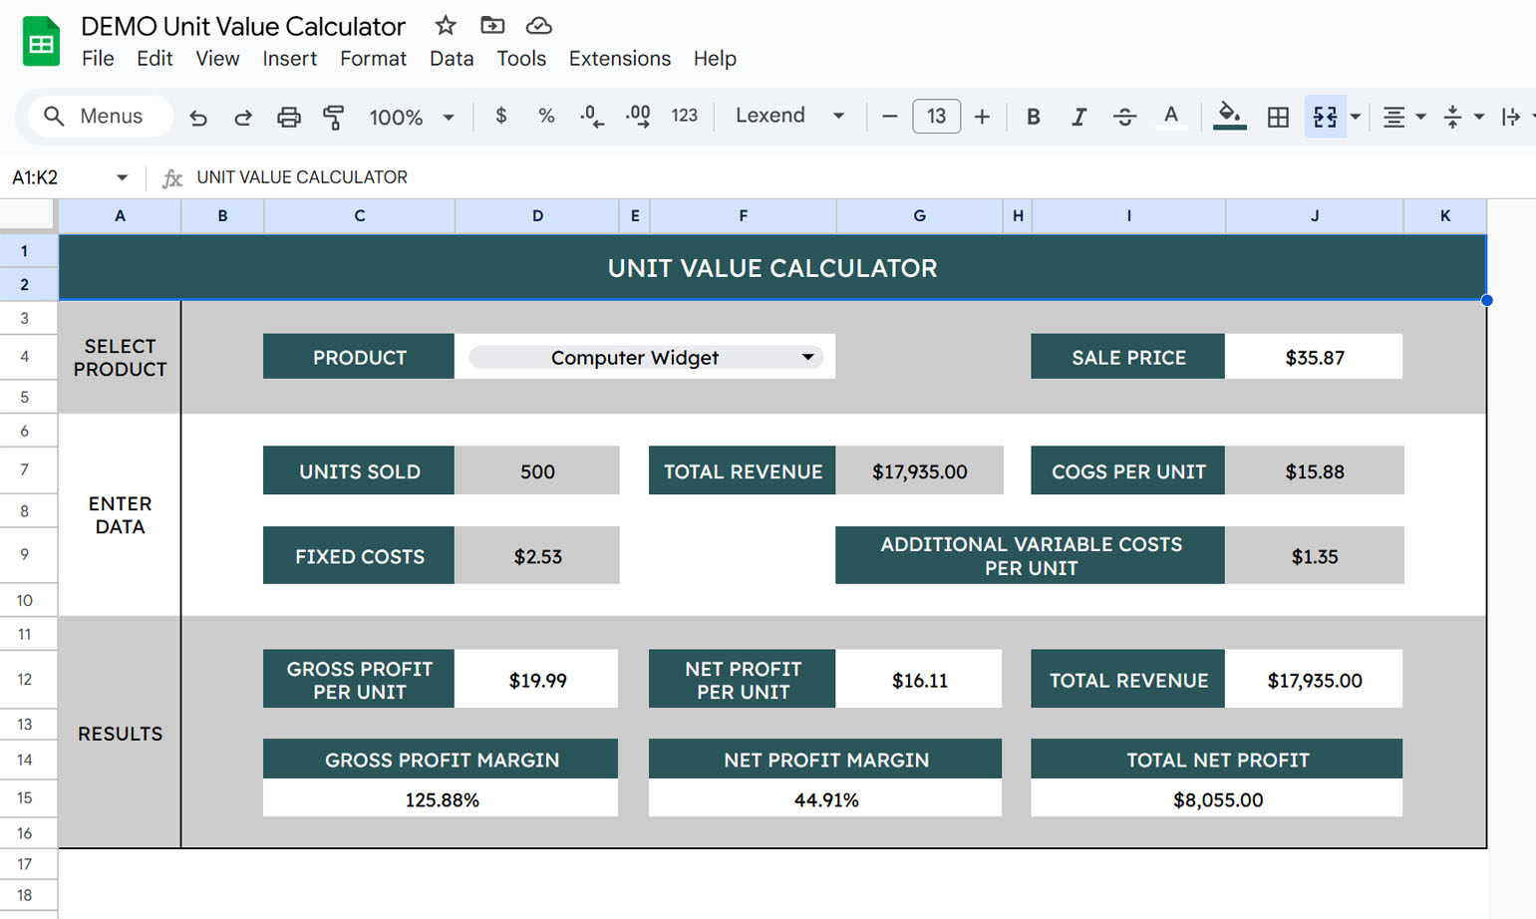
Task: Toggle Strikethrough formatting
Action: [1124, 117]
